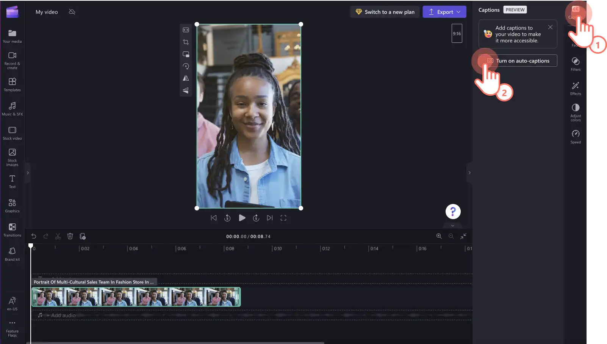Select the video clip on timeline

click(x=136, y=297)
